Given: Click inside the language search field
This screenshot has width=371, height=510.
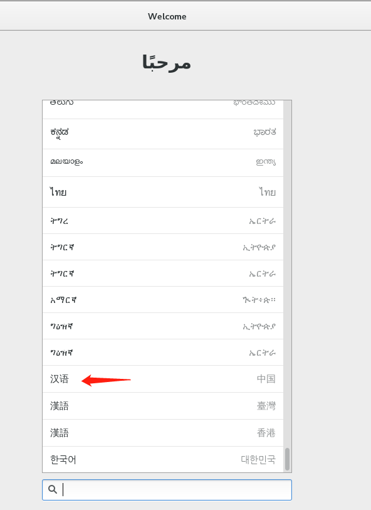Looking at the screenshot, I should click(x=167, y=490).
